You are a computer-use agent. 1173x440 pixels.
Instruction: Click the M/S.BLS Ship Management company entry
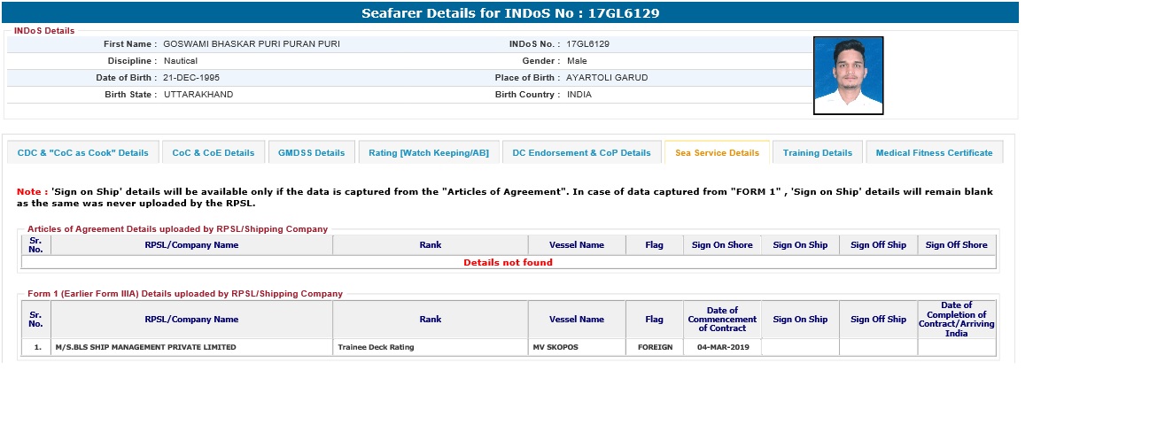tap(145, 347)
